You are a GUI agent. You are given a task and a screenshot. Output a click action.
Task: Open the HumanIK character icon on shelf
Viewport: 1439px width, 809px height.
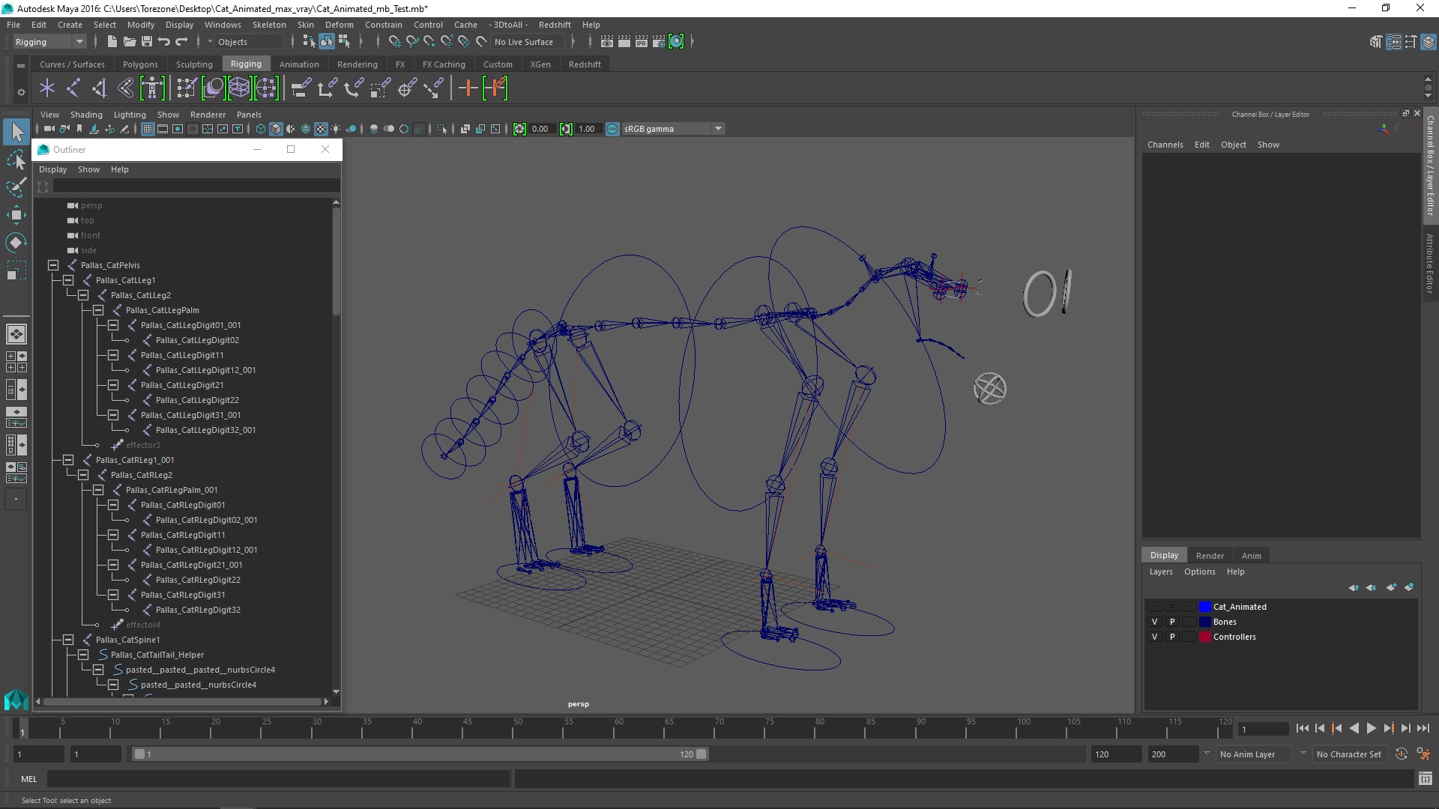(152, 88)
